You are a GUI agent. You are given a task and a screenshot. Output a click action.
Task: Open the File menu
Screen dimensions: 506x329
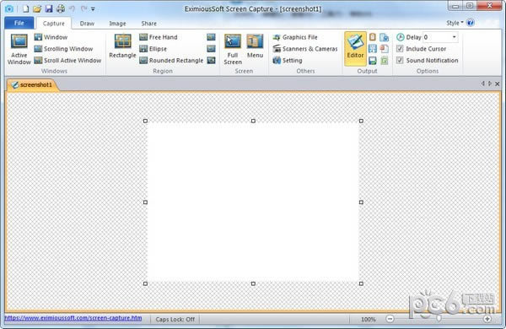tap(19, 23)
